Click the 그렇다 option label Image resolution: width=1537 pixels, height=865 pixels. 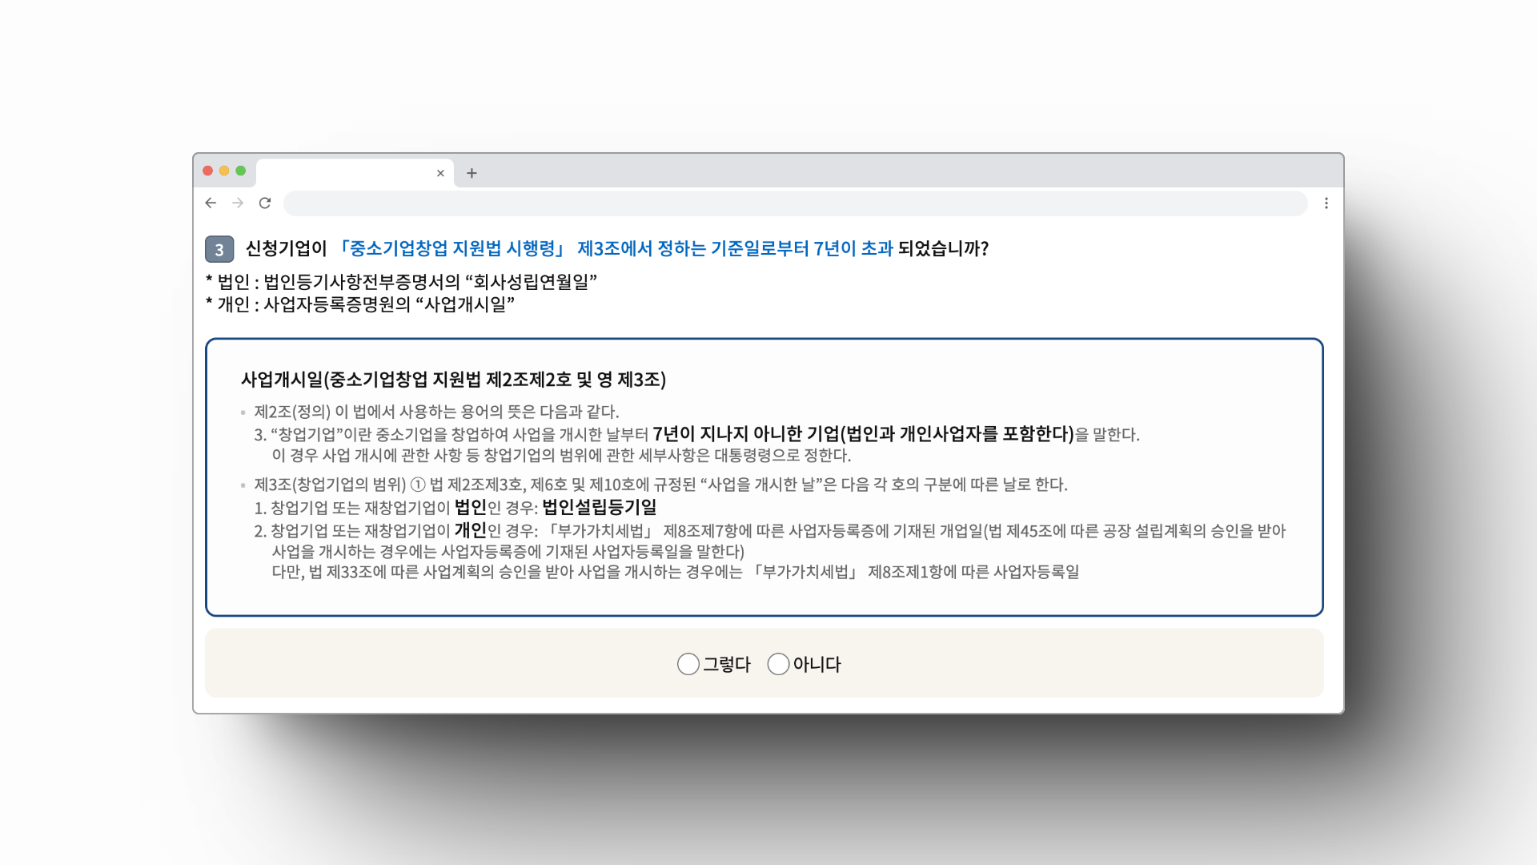click(726, 664)
